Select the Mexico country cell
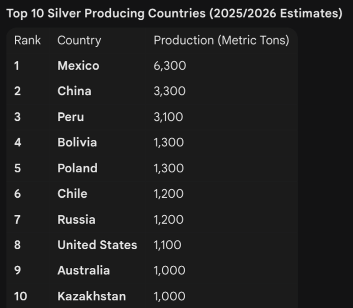The width and height of the screenshot is (353, 308). [x=78, y=66]
